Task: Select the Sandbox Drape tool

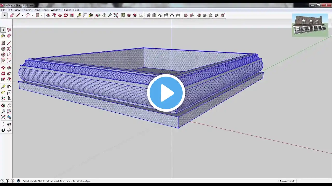Action: coord(211,16)
